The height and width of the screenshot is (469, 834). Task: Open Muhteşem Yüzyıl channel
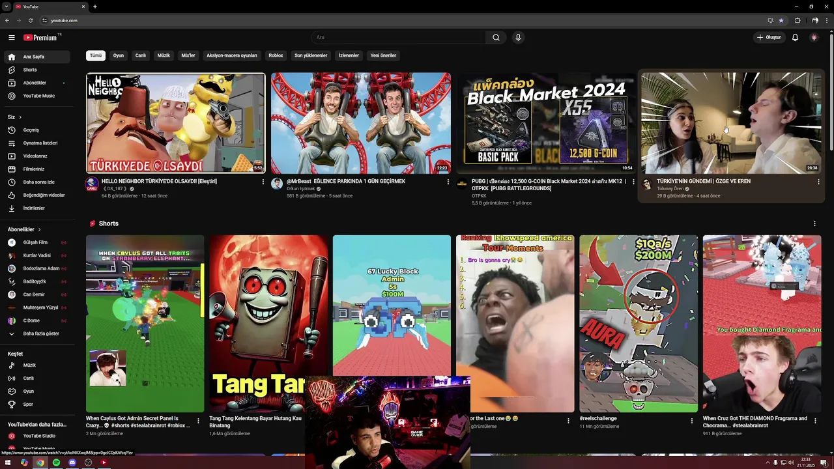36,307
